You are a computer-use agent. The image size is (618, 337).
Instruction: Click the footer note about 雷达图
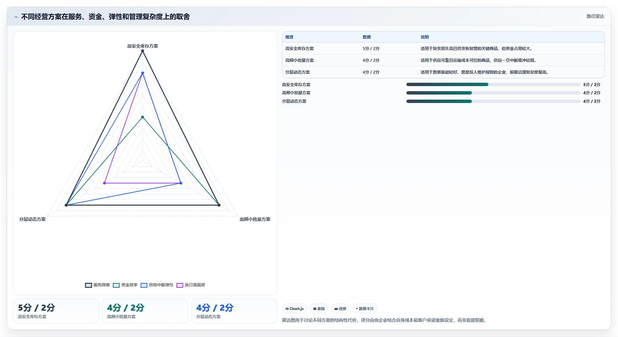(385, 320)
